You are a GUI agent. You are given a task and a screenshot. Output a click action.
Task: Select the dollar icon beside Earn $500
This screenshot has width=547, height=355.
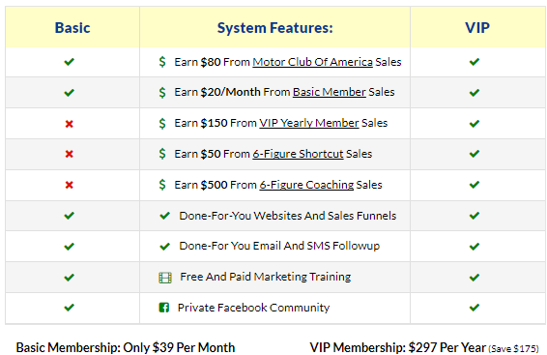click(162, 185)
